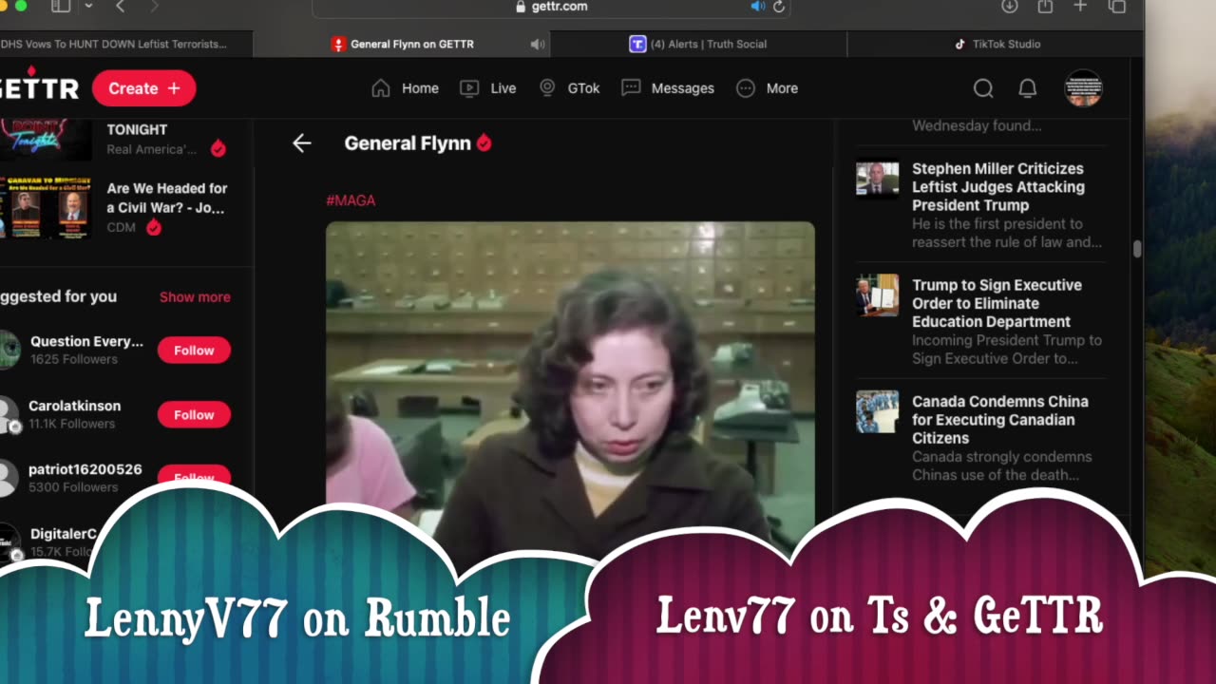Click the TONIGHT video thumbnail
Image resolution: width=1216 pixels, height=684 pixels.
tap(47, 139)
